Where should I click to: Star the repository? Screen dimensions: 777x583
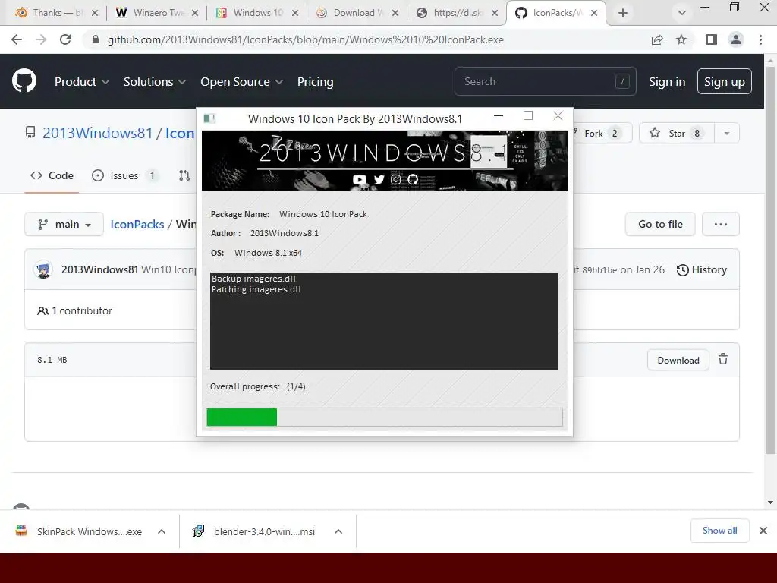click(x=676, y=133)
